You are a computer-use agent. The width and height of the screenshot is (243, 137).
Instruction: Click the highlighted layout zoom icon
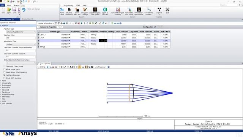(x=79, y=67)
